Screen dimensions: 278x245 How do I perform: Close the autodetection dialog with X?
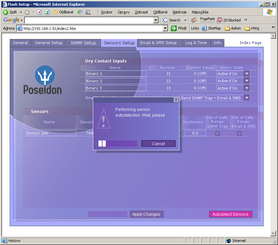coord(176,100)
